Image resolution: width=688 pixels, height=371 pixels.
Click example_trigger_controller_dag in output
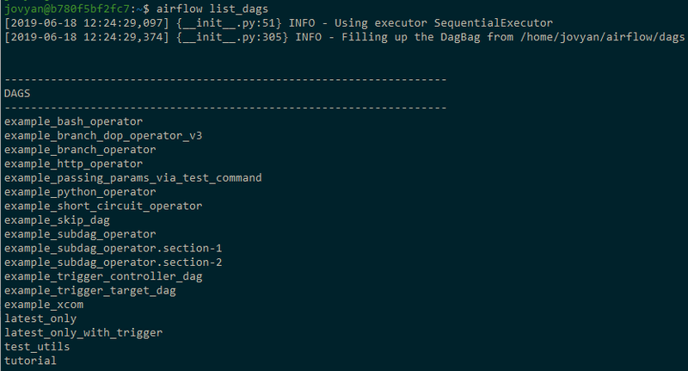[103, 276]
